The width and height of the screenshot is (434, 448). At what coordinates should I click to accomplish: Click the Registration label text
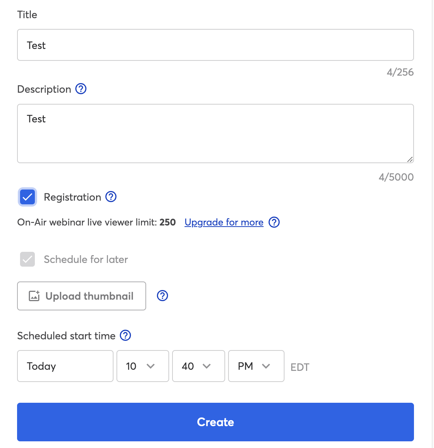click(x=72, y=197)
